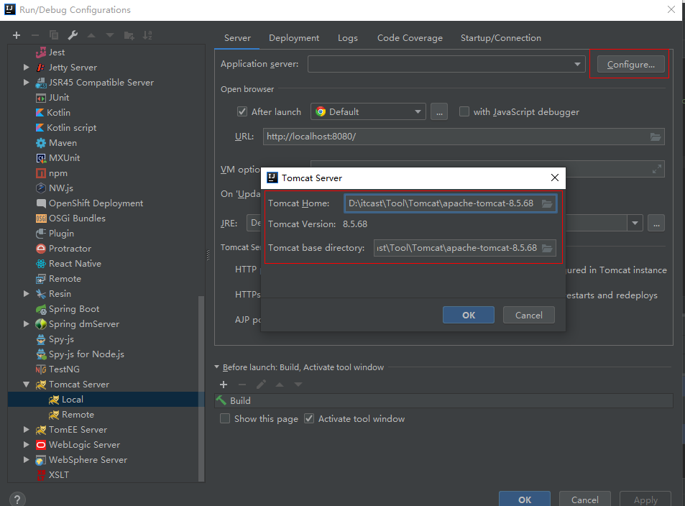This screenshot has width=685, height=506.
Task: Expand the Jetty Server node
Action: [26, 68]
